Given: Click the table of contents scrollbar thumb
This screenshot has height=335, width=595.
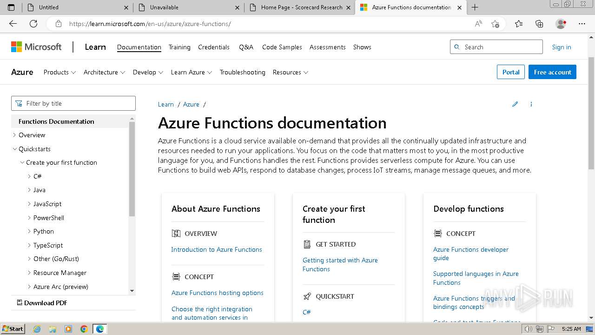Looking at the screenshot, I should tap(132, 169).
